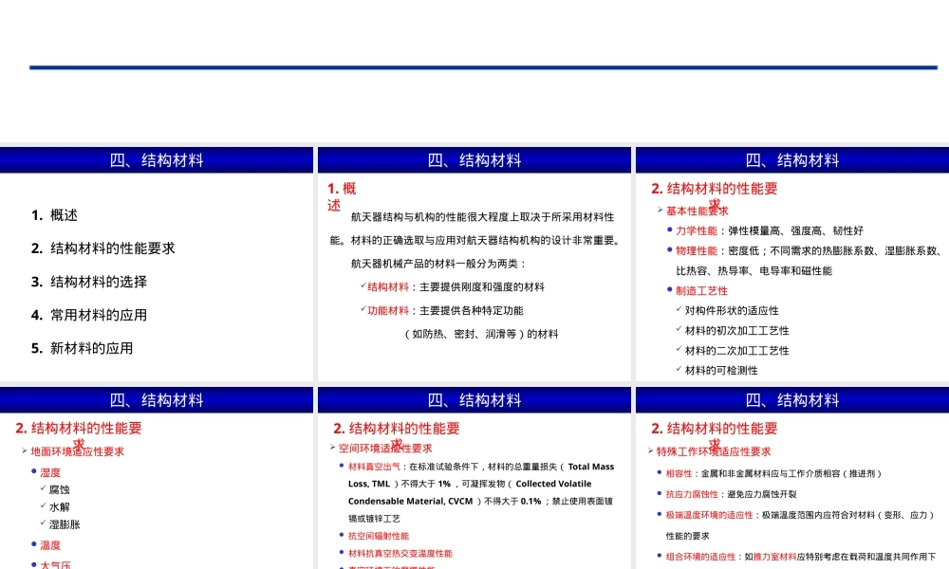Screen dimensions: 949x569
Task: Click the text "（如防热、密封、润滑等）的材料"
Action: pos(480,334)
